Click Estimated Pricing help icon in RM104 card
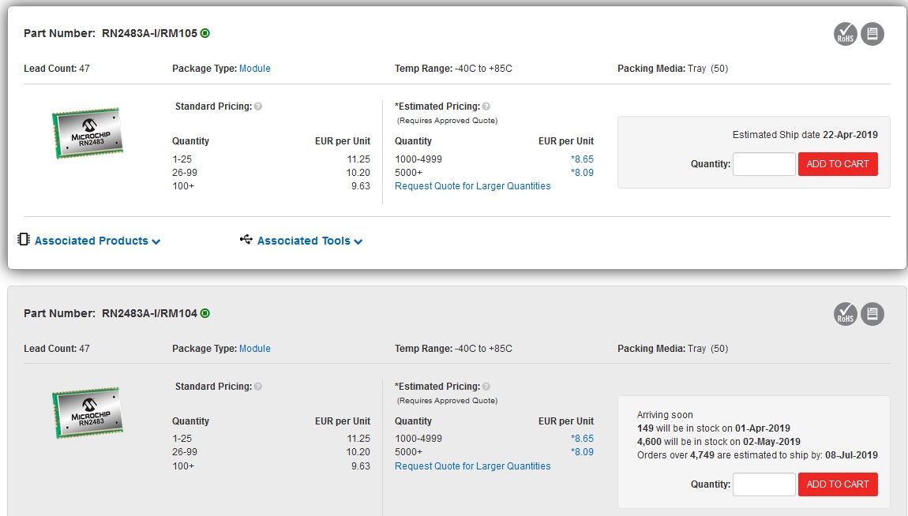This screenshot has width=908, height=516. point(486,387)
